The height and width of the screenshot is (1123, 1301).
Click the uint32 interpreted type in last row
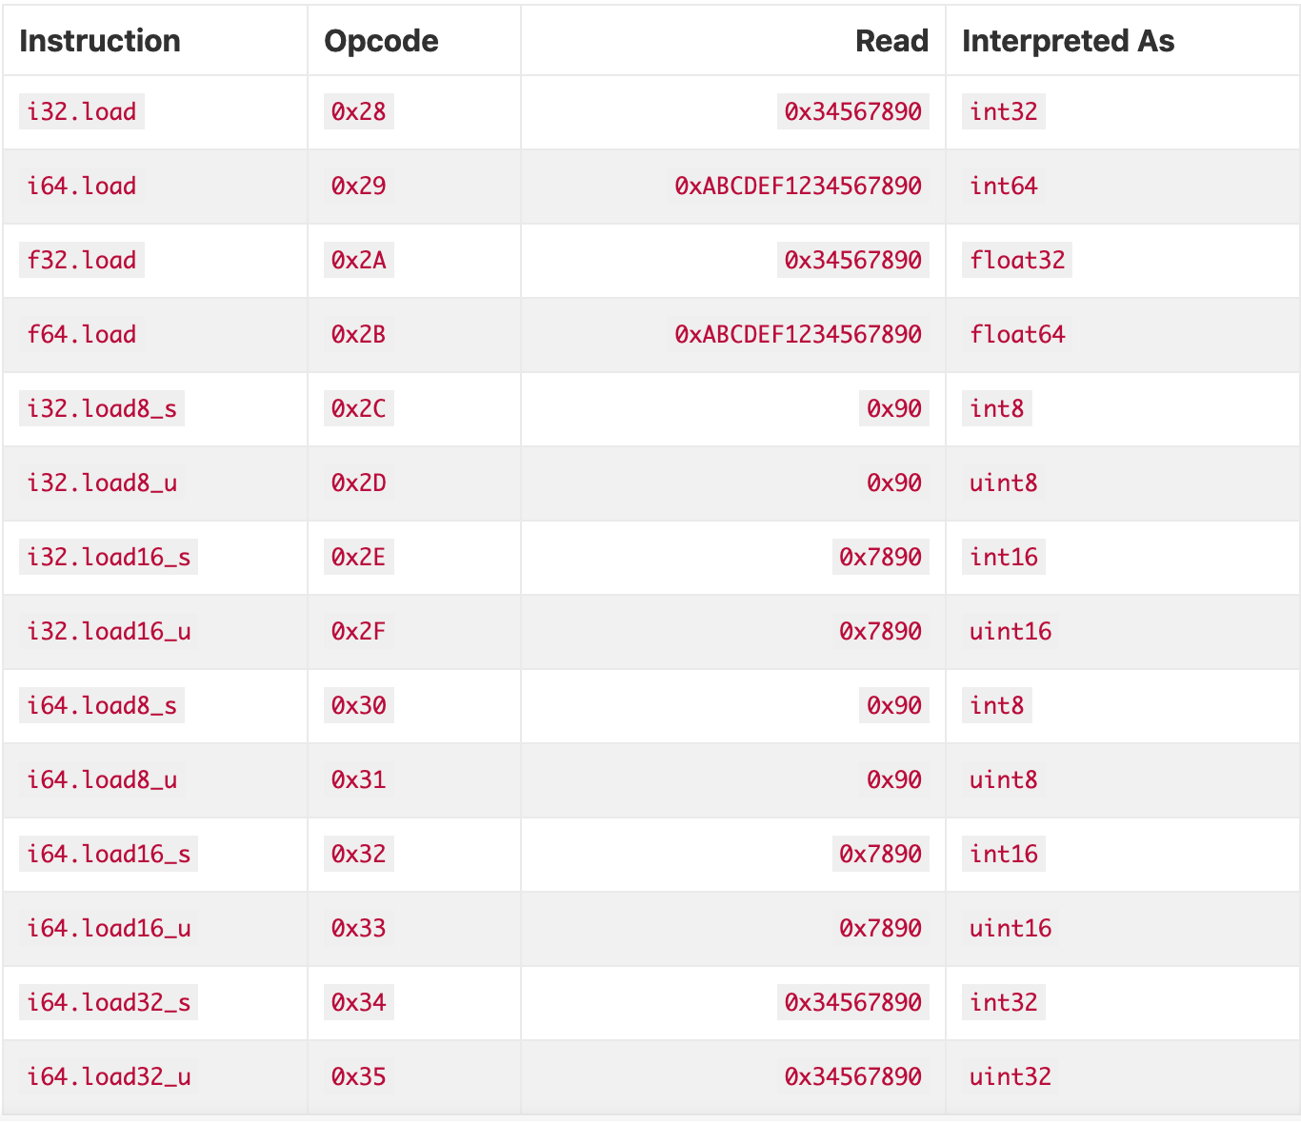(x=1011, y=1076)
